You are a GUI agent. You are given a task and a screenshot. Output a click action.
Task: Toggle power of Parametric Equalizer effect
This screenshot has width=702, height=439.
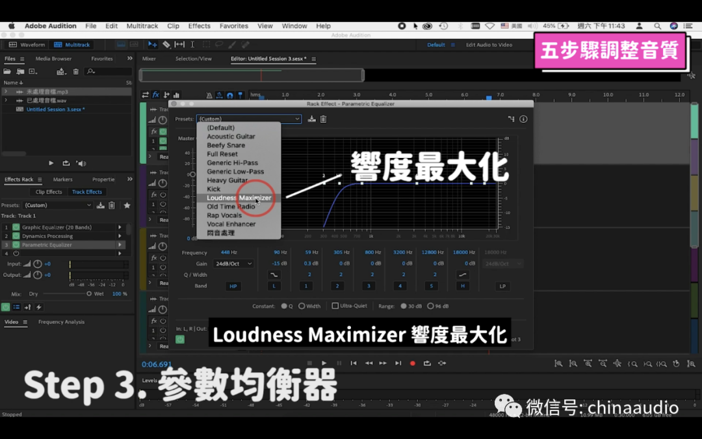[x=16, y=245]
